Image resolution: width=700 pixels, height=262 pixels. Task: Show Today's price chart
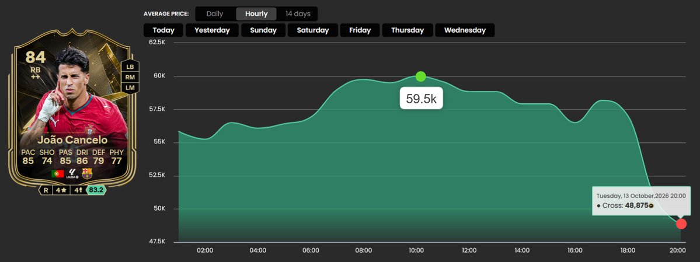pyautogui.click(x=163, y=30)
